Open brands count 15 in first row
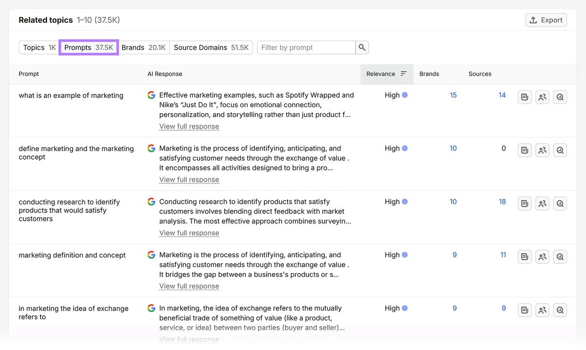The height and width of the screenshot is (350, 586). tap(453, 95)
